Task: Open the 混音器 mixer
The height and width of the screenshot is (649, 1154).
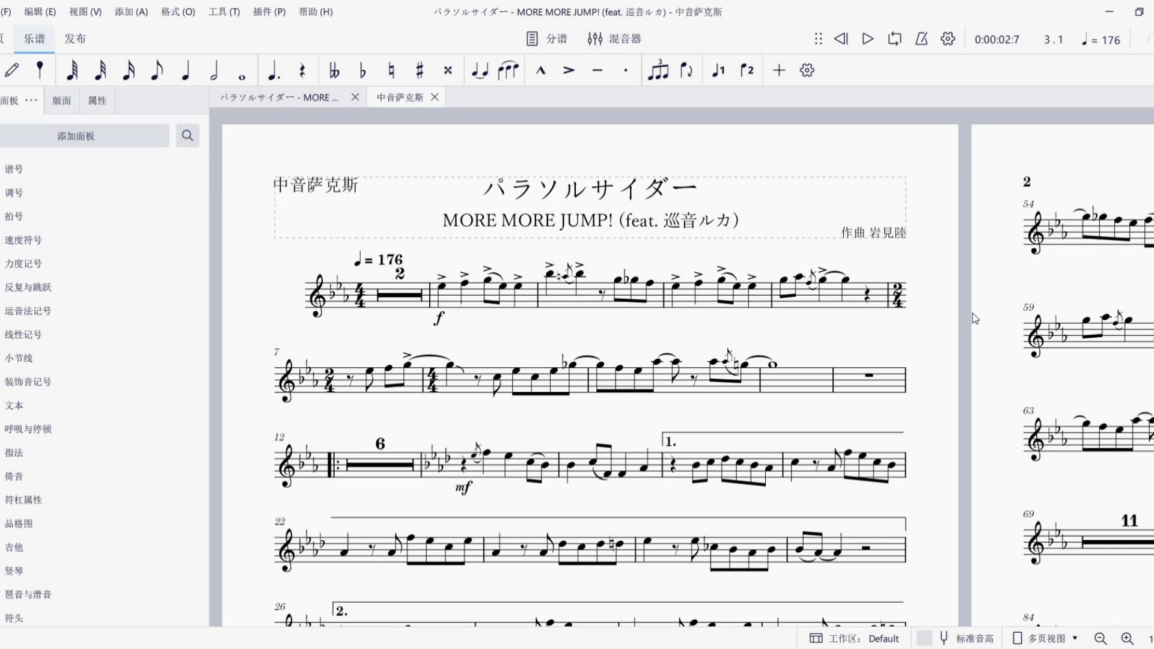Action: pos(614,39)
